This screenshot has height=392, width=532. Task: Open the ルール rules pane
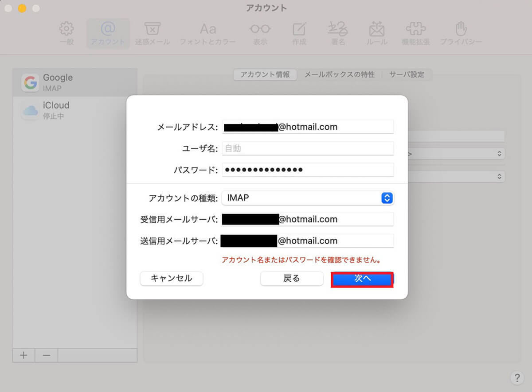point(377,34)
